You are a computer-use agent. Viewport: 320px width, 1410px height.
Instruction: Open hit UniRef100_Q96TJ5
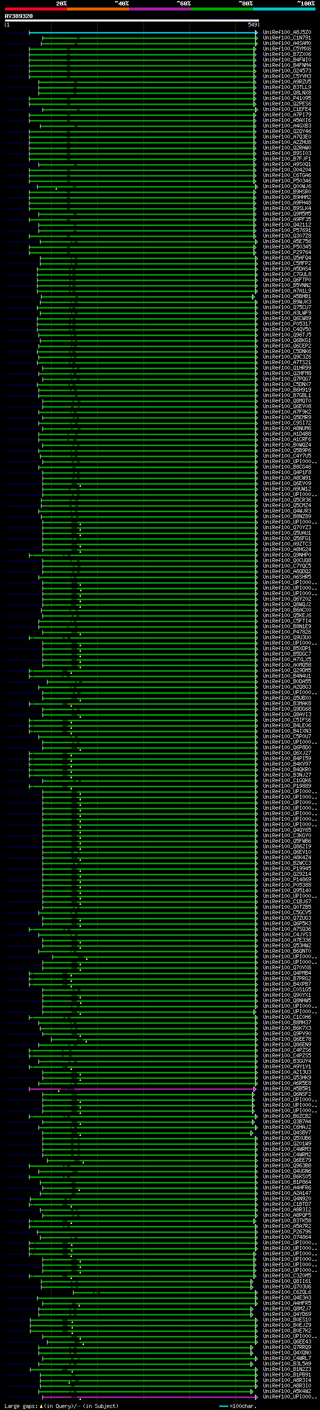pyautogui.click(x=287, y=335)
